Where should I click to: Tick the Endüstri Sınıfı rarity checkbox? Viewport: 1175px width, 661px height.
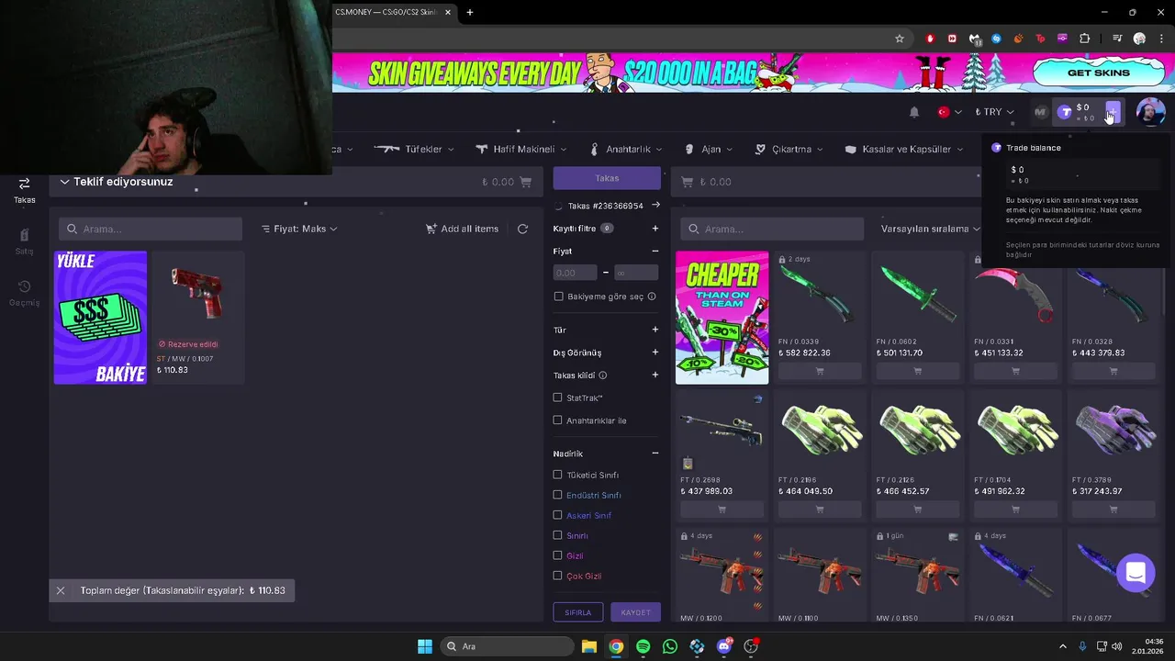557,495
